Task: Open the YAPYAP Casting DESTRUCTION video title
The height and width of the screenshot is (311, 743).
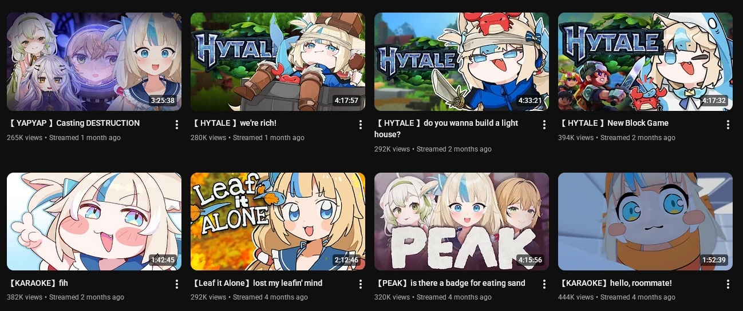Action: (74, 123)
